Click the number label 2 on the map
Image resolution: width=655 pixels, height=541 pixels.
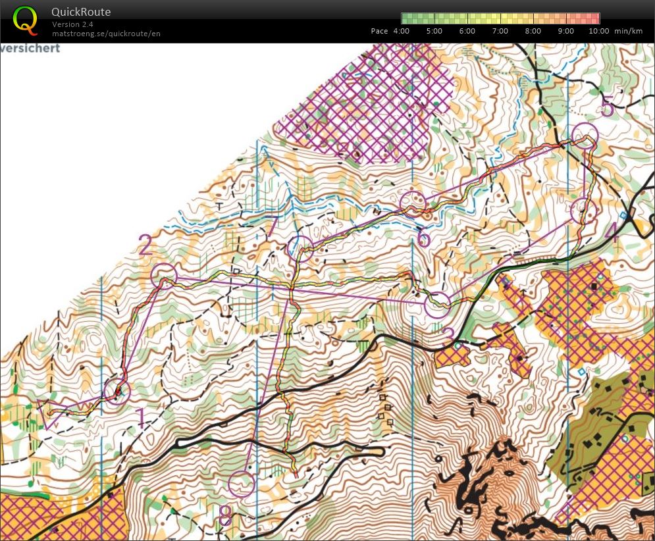click(x=145, y=245)
